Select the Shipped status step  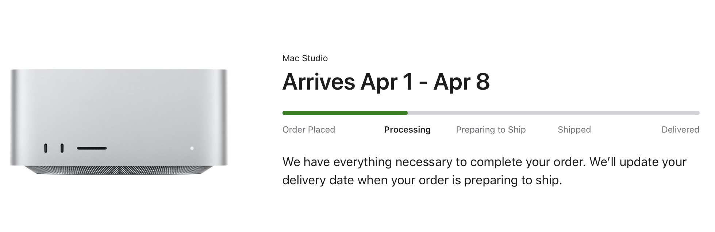click(x=574, y=130)
